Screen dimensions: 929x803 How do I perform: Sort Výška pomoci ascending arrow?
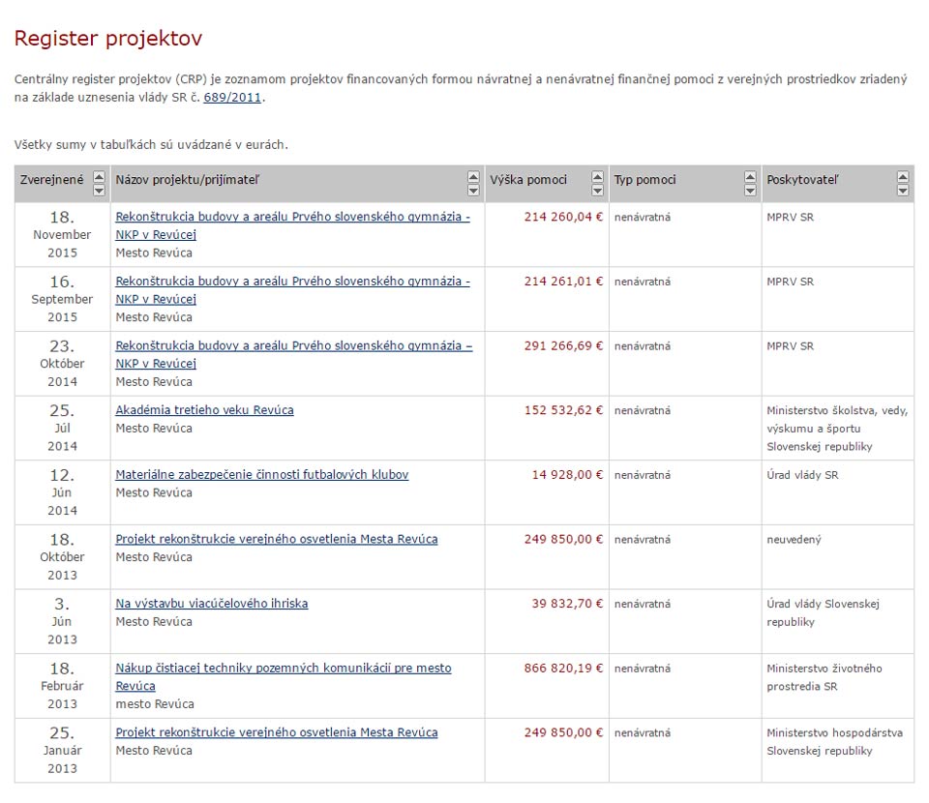click(x=597, y=177)
